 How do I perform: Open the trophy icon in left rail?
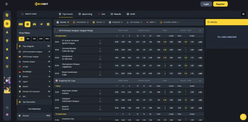(7, 41)
